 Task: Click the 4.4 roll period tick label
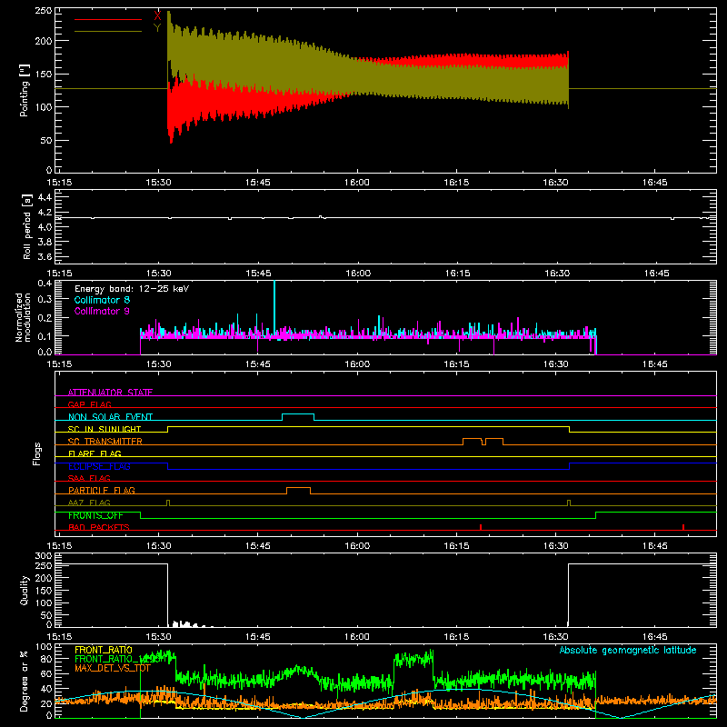tap(45, 197)
